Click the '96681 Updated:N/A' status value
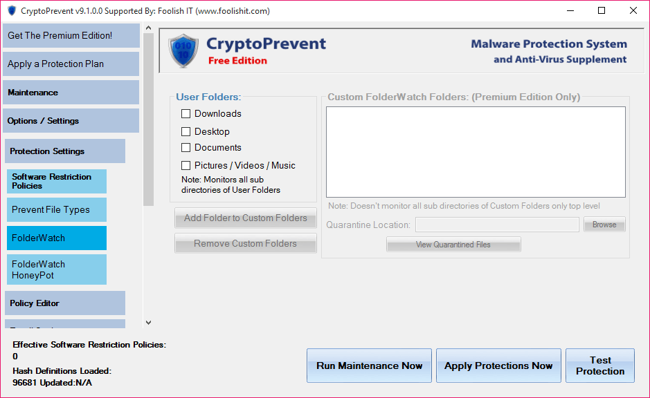The width and height of the screenshot is (650, 398). pyautogui.click(x=52, y=383)
